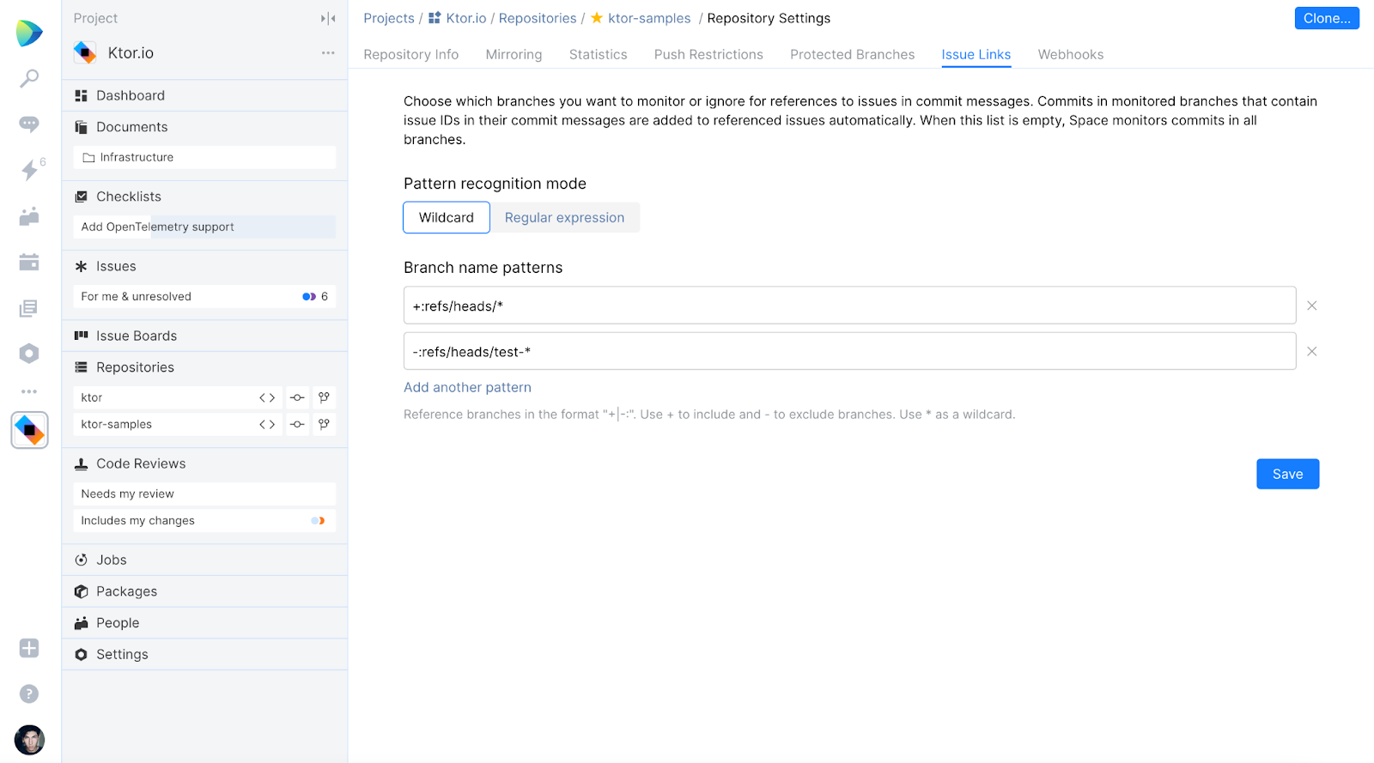Screen dimensions: 1374x763
Task: Open Dashboard in project sidebar
Action: coord(204,95)
